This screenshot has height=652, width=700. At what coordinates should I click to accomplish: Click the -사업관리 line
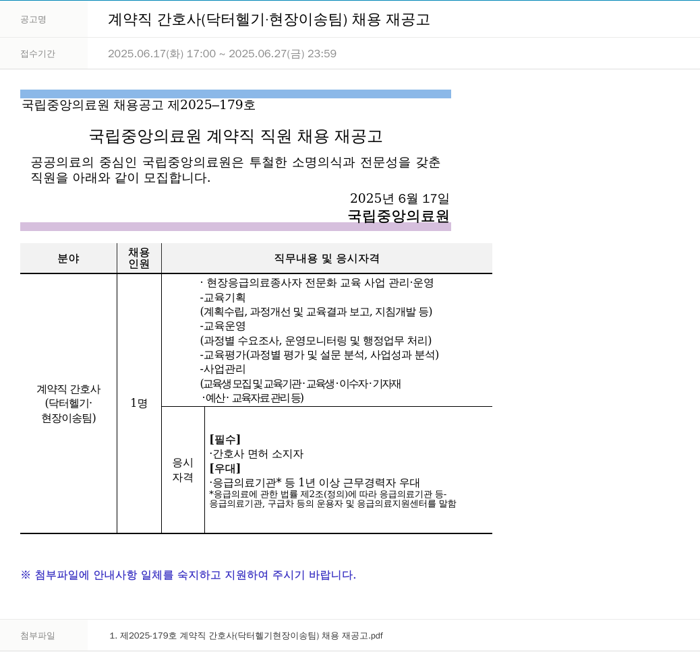pyautogui.click(x=223, y=369)
